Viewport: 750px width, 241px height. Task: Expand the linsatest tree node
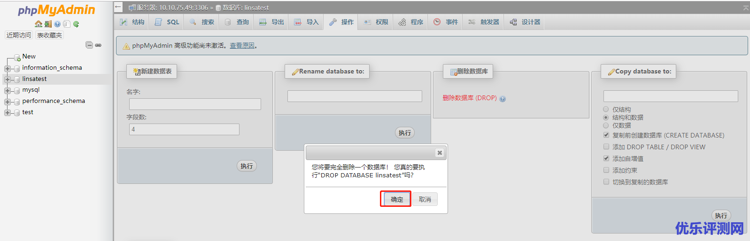7,80
